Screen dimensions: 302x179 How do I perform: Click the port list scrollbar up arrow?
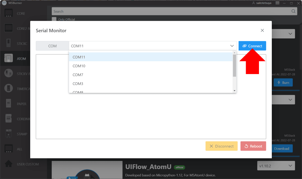pyautogui.click(x=235, y=53)
